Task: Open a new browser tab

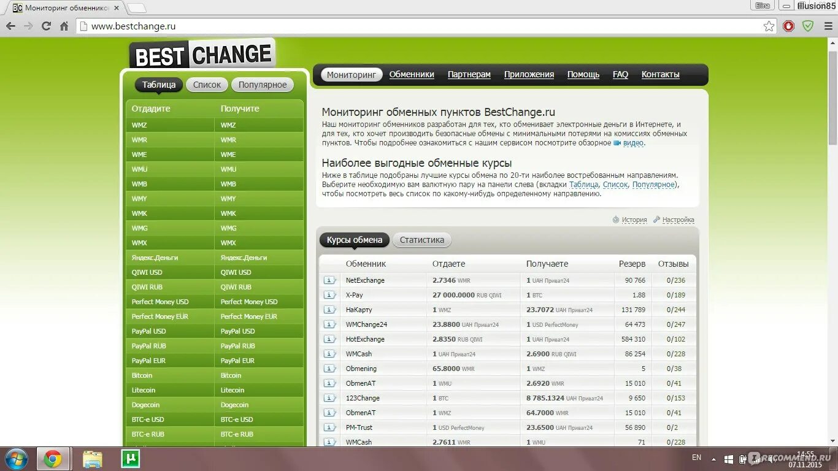Action: [x=137, y=8]
